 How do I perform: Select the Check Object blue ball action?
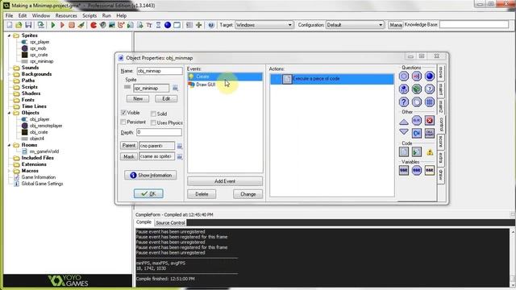[430, 76]
